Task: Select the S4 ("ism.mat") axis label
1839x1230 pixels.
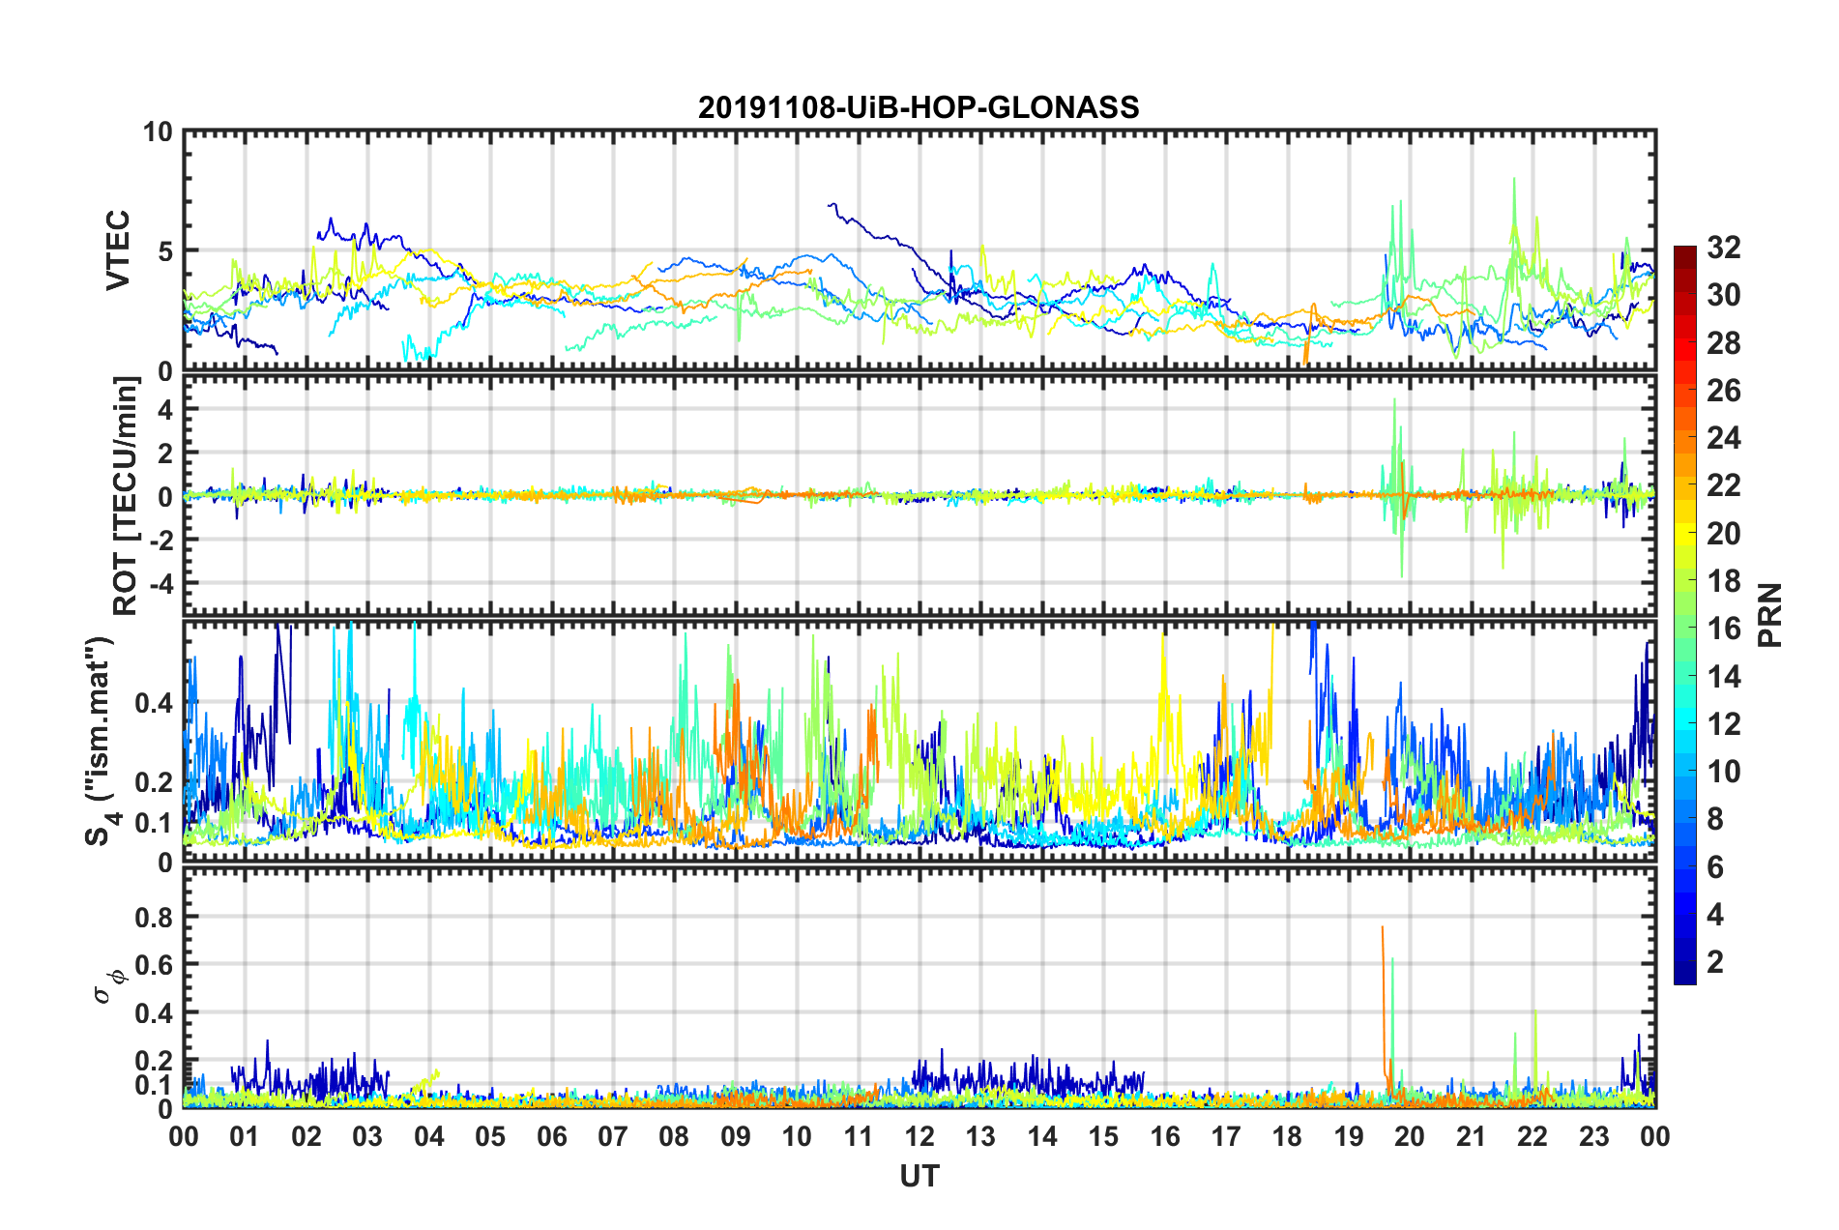Action: pyautogui.click(x=100, y=741)
